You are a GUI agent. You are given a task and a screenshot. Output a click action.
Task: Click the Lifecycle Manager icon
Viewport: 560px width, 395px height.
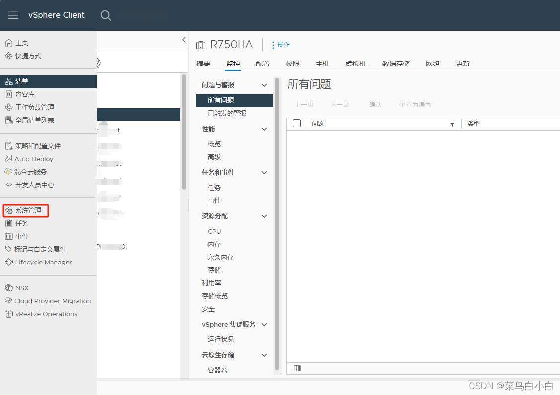(9, 263)
